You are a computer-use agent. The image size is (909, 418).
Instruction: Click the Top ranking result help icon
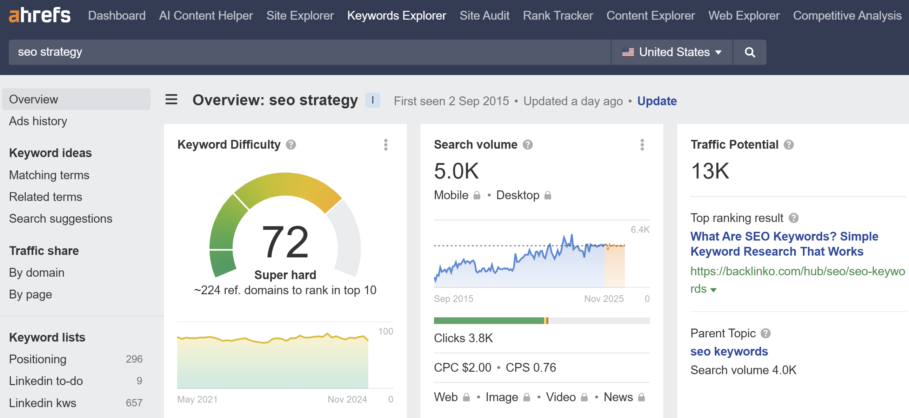point(793,218)
